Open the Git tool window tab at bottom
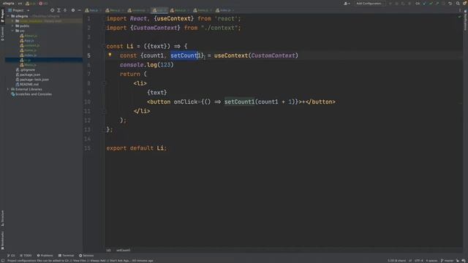The width and height of the screenshot is (468, 263). click(x=11, y=256)
